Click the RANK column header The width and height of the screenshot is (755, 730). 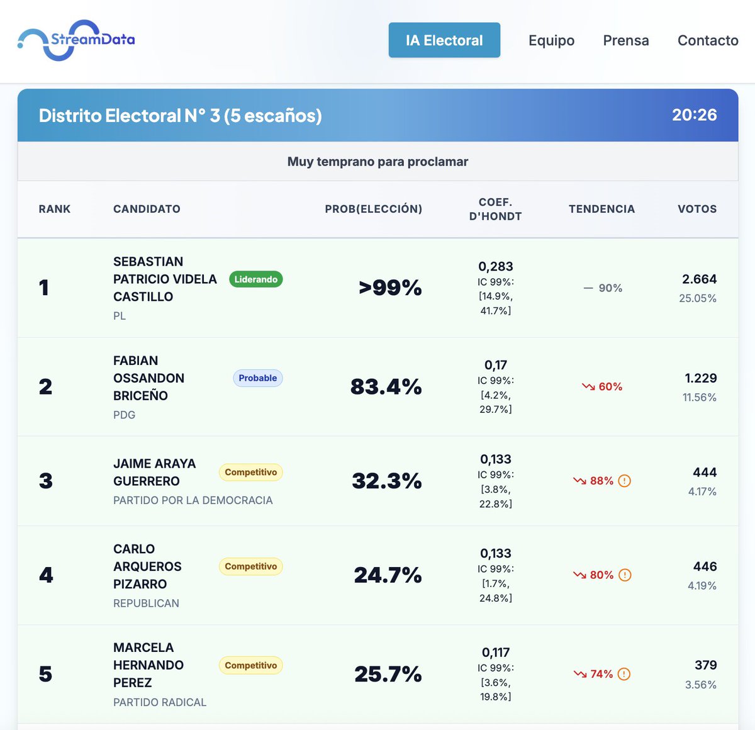[55, 209]
